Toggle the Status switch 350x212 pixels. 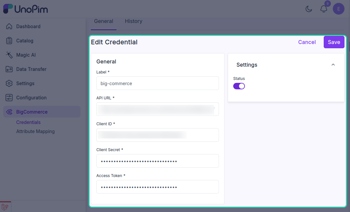pyautogui.click(x=239, y=86)
